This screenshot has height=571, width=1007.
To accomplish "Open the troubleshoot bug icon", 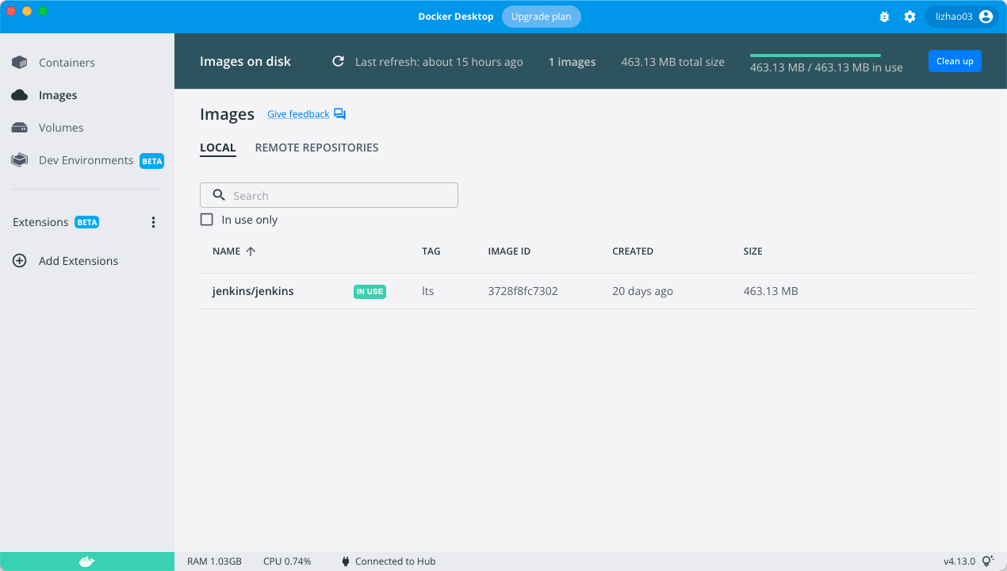I will [x=885, y=17].
